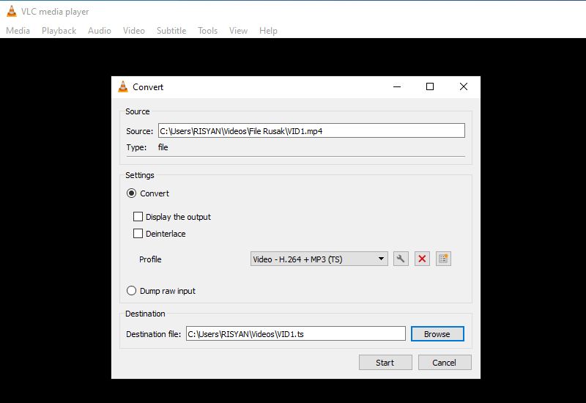
Task: Close the Convert dialog window
Action: (x=464, y=86)
